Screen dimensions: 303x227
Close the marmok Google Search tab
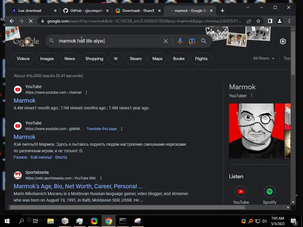[x=211, y=11]
